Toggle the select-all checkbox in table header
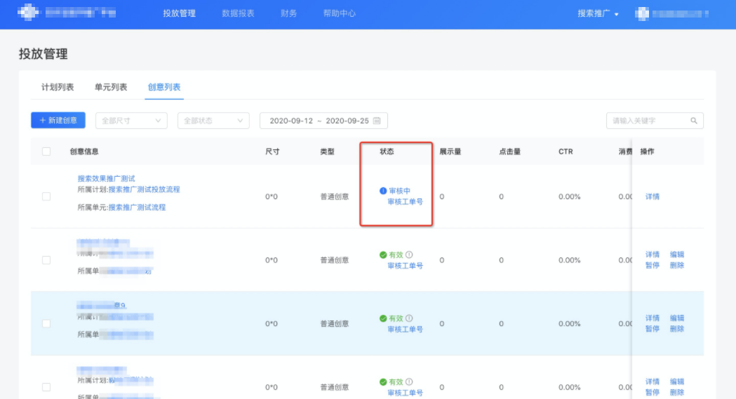 pyautogui.click(x=46, y=151)
